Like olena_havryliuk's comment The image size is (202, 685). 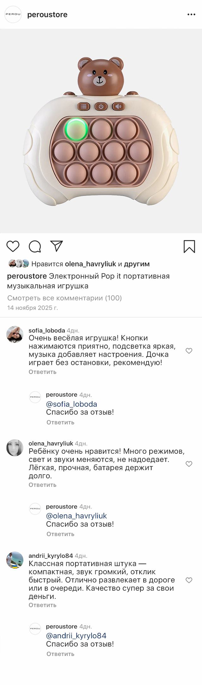pyautogui.click(x=189, y=464)
